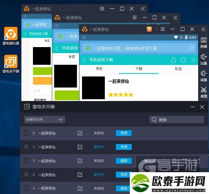Switch to the 专区 tab in front emulator
The image size is (209, 194).
(x=99, y=69)
